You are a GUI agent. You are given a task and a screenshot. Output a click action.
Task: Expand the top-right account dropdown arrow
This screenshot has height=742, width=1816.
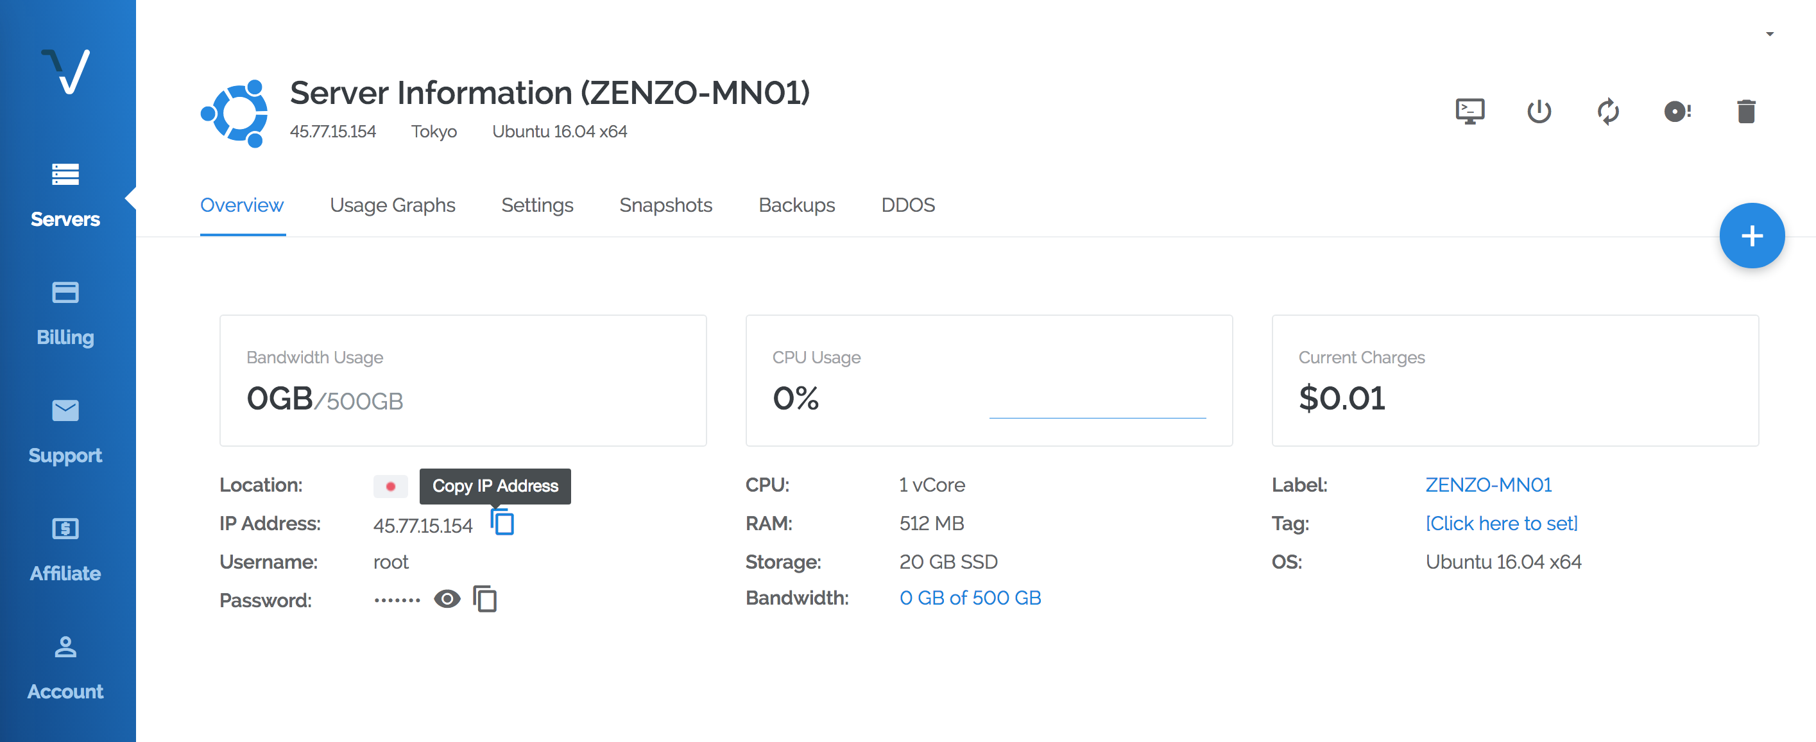[1769, 34]
